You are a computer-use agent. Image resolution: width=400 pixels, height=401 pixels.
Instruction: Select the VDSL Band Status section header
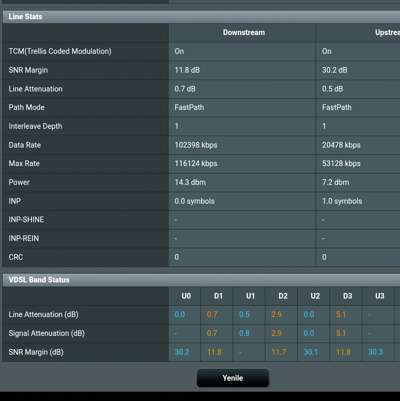[39, 280]
